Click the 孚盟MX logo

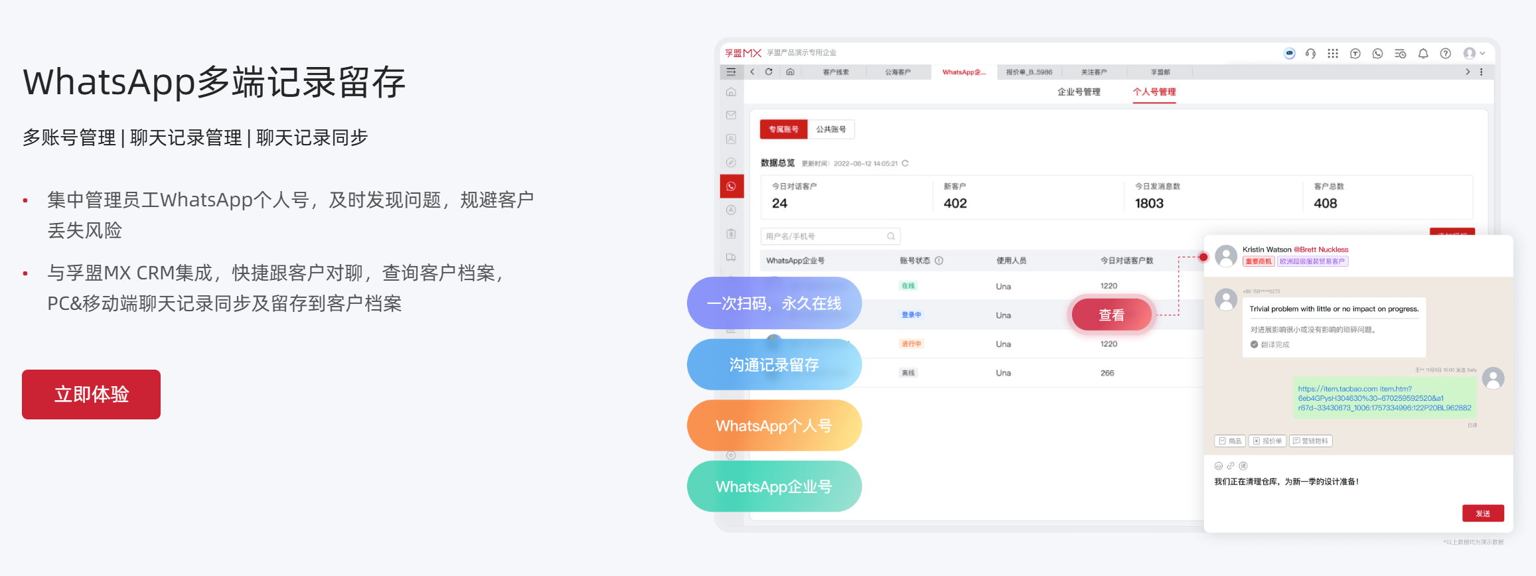coord(743,53)
